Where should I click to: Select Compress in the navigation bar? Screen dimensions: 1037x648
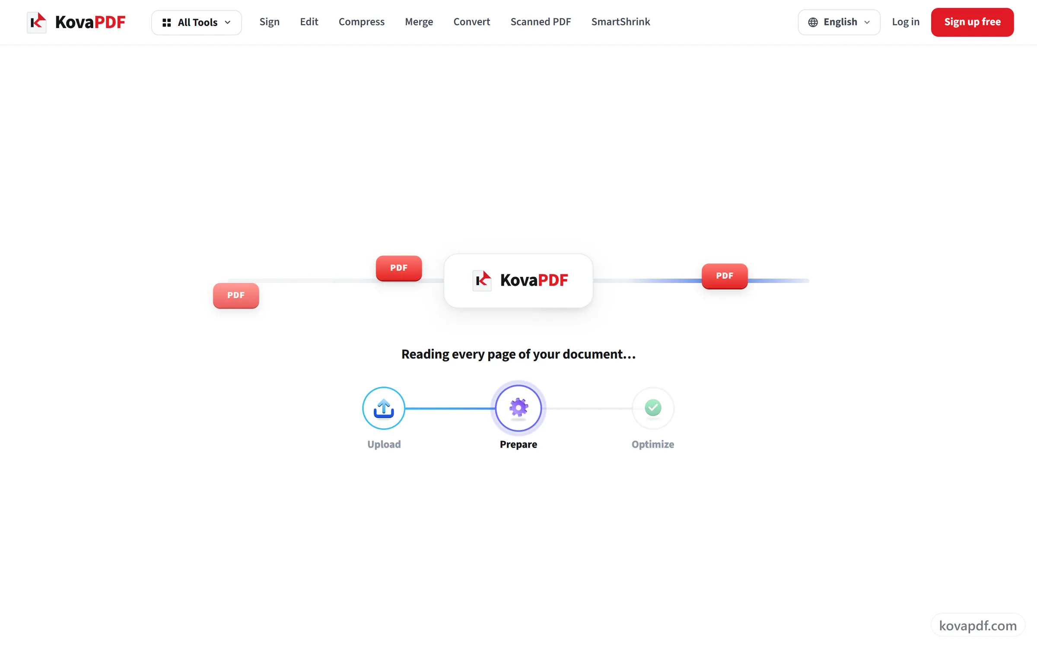[361, 22]
